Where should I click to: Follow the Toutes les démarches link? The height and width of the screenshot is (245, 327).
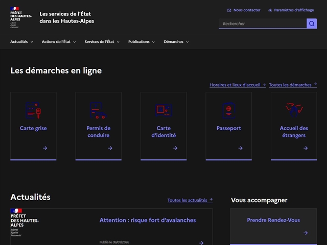pos(292,85)
